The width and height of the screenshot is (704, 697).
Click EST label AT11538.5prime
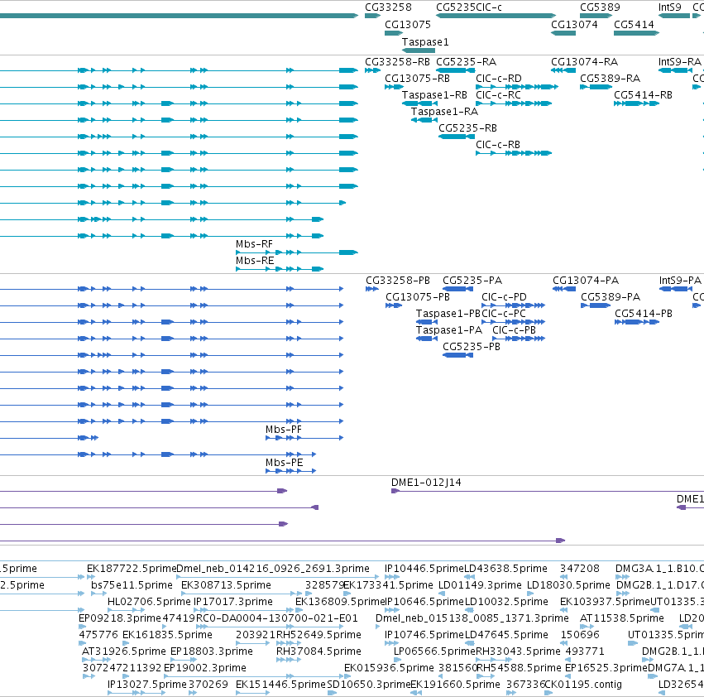(622, 619)
